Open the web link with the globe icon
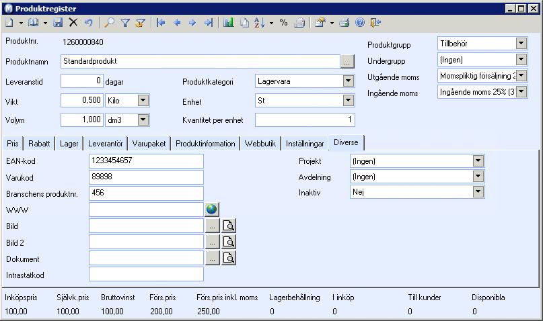 pos(211,210)
